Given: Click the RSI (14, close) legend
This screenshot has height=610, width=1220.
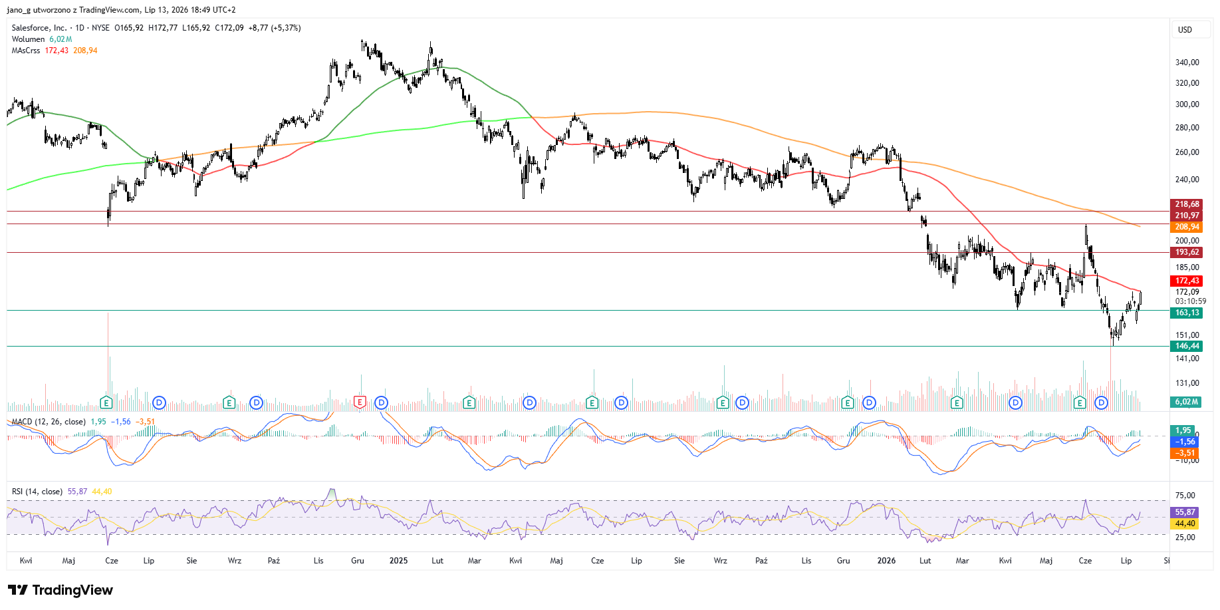Looking at the screenshot, I should tap(37, 492).
